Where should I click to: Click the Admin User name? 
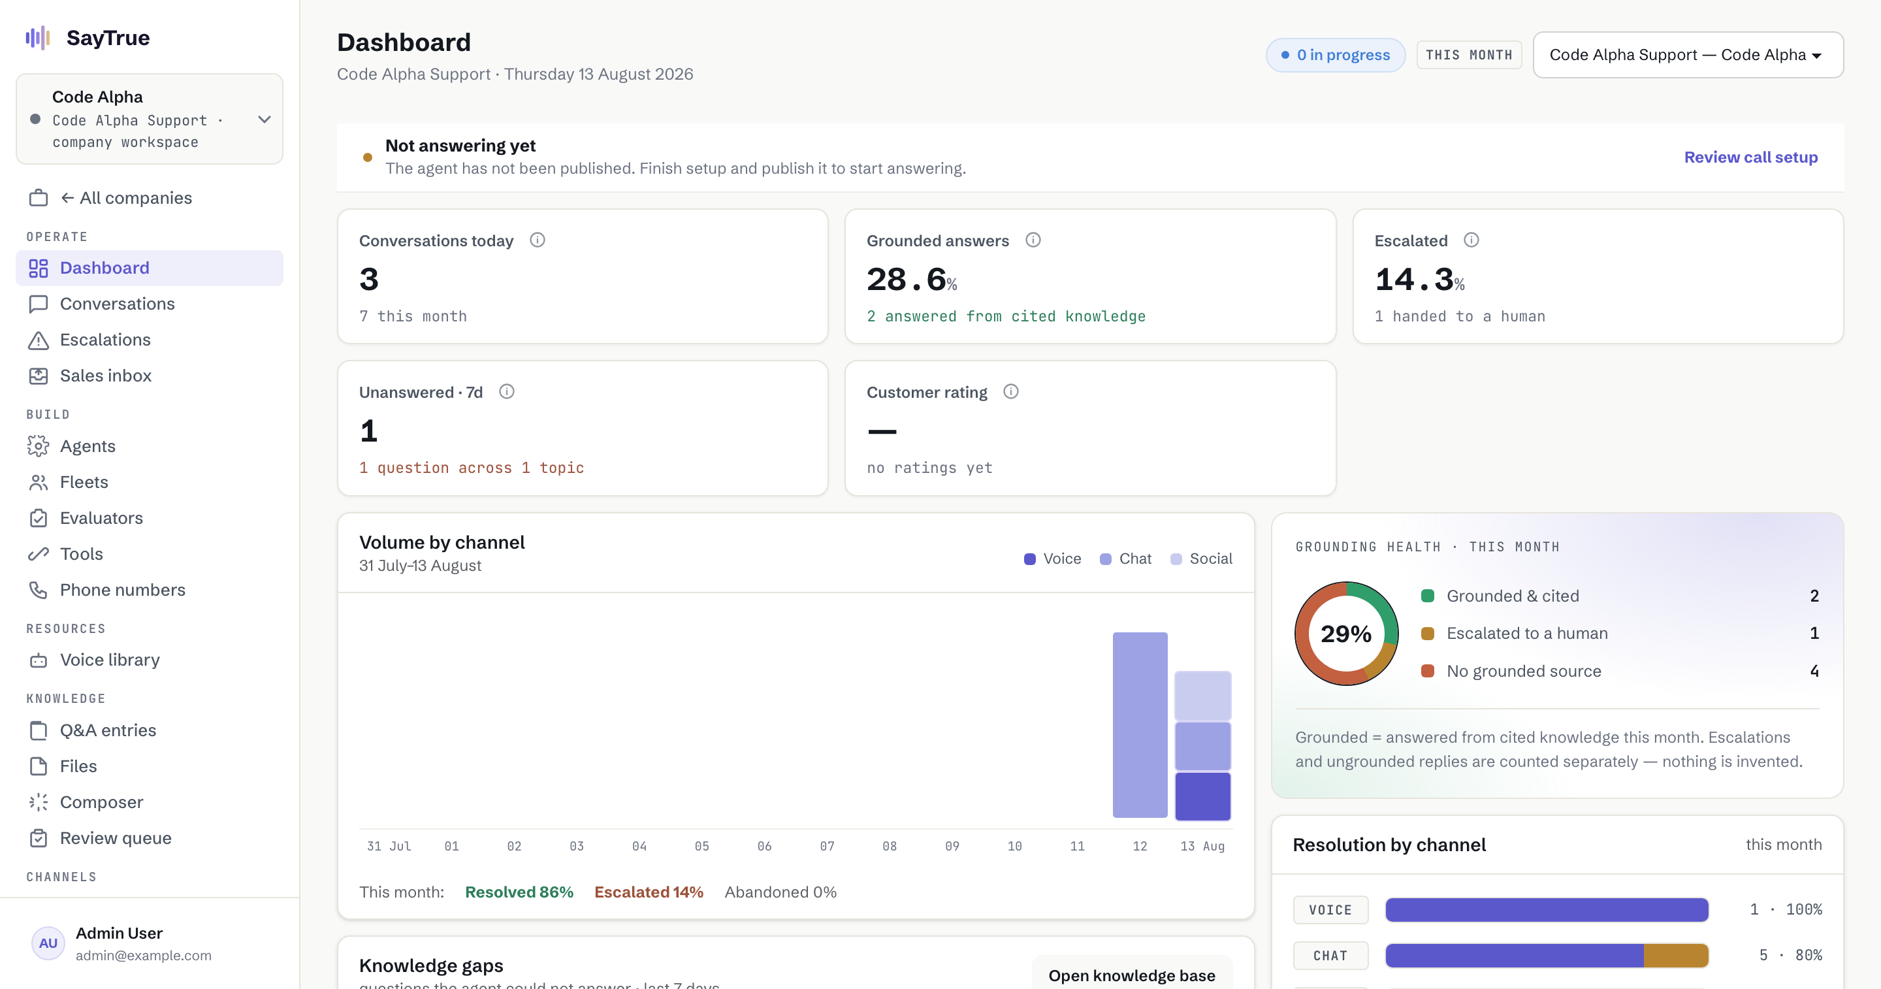(x=119, y=933)
